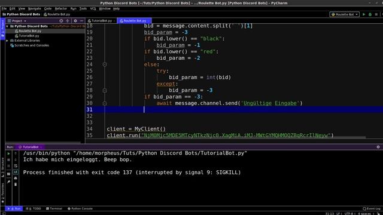This screenshot has width=383, height=215.
Task: Toggle the Run tool window button
Action: (14, 208)
